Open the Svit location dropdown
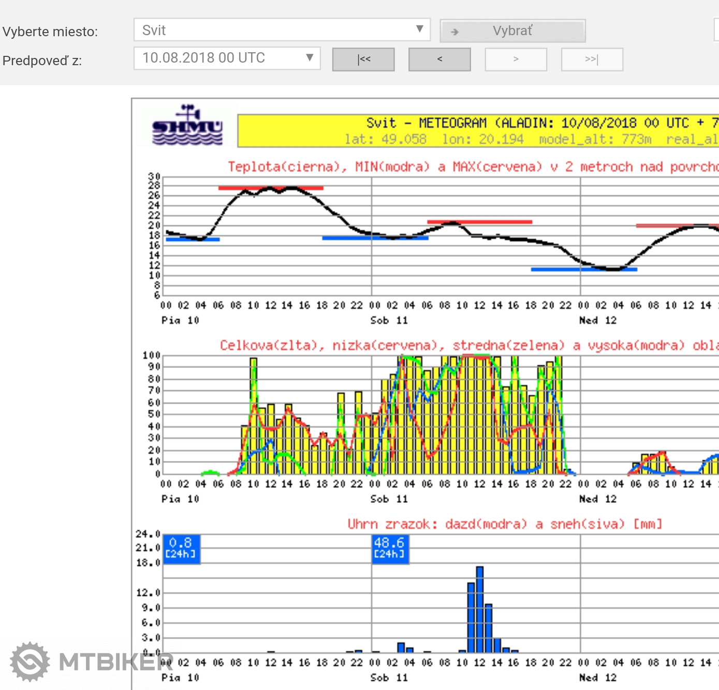The width and height of the screenshot is (719, 690). [282, 30]
